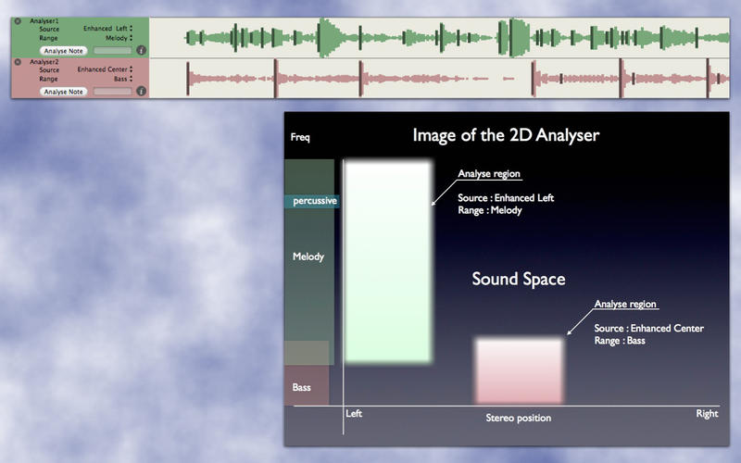
Task: Open the info icon for Analyser2
Action: [141, 91]
